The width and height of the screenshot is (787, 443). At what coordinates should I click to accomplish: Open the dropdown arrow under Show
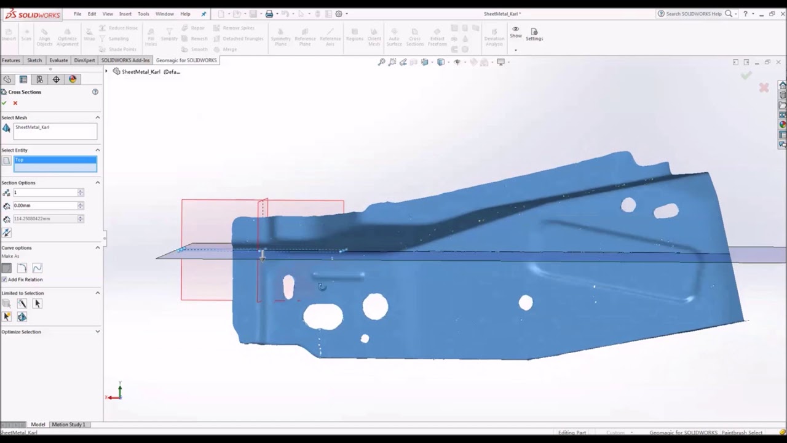515,50
